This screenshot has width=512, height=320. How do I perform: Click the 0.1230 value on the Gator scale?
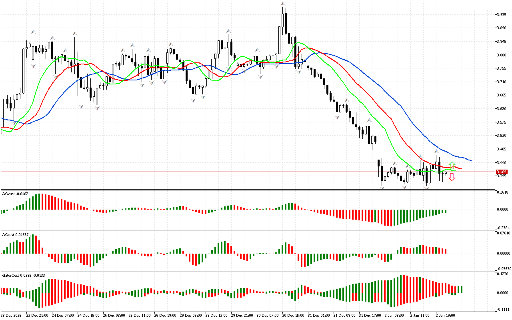click(503, 274)
